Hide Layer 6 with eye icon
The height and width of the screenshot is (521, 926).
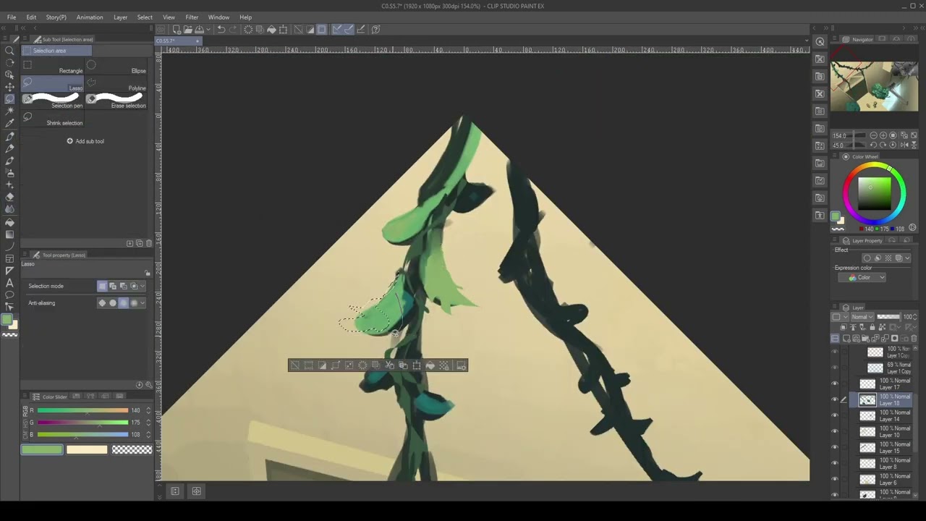click(x=835, y=479)
